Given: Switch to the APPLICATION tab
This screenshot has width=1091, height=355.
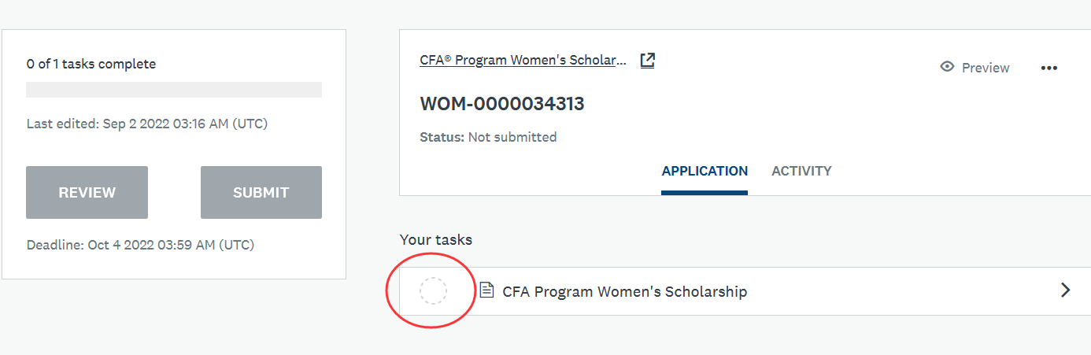Looking at the screenshot, I should click(x=705, y=171).
